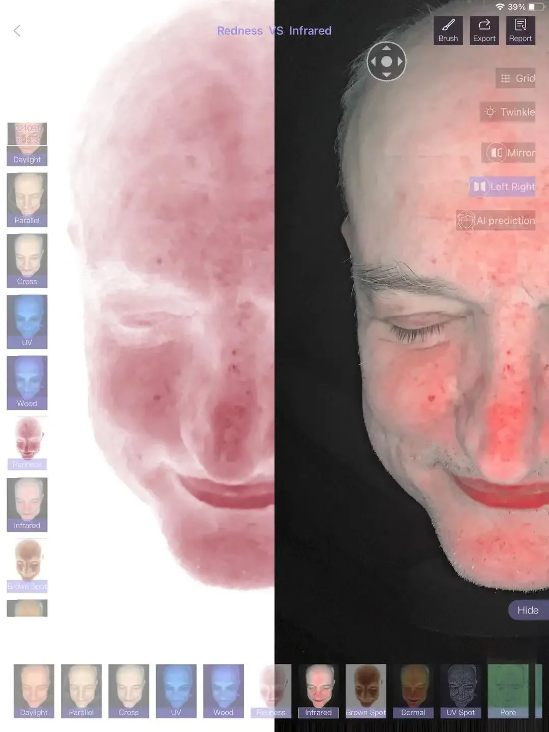Choose Brown Spot in the bottom strip
This screenshot has width=549, height=732.
tap(366, 691)
